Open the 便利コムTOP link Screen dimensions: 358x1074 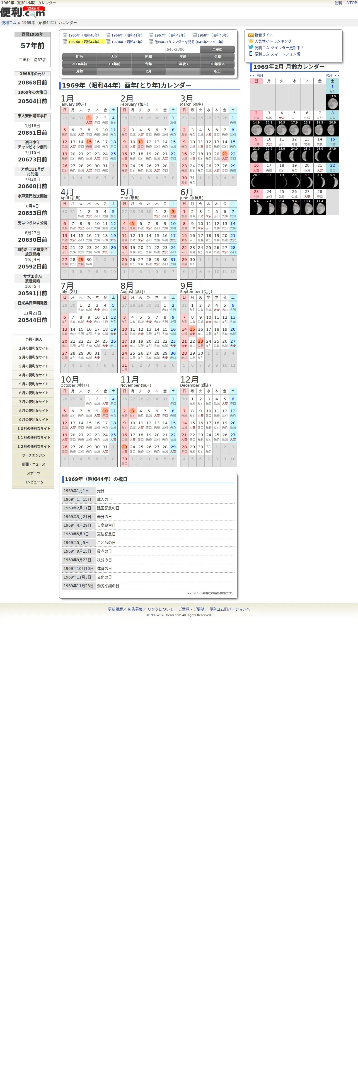click(345, 3)
